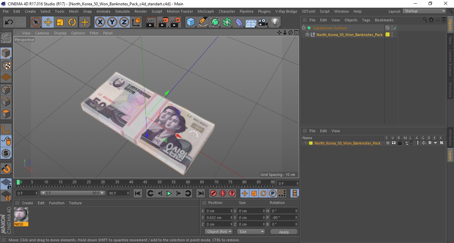Image resolution: width=454 pixels, height=243 pixels.
Task: Toggle Y axis lock
Action: pyautogui.click(x=112, y=22)
